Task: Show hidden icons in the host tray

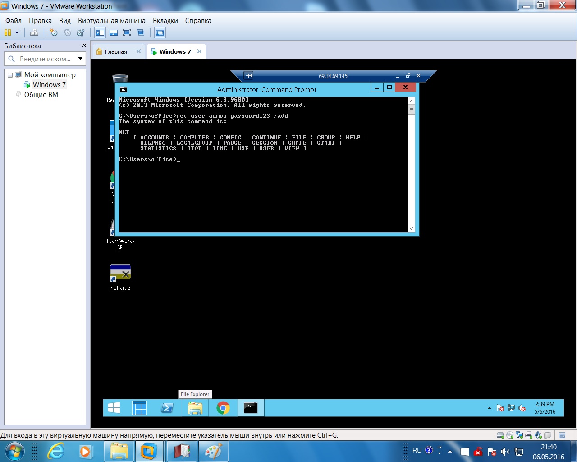Action: click(450, 451)
